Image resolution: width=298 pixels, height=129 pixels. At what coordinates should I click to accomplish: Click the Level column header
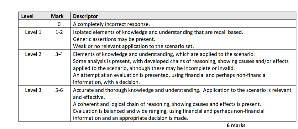pyautogui.click(x=27, y=16)
